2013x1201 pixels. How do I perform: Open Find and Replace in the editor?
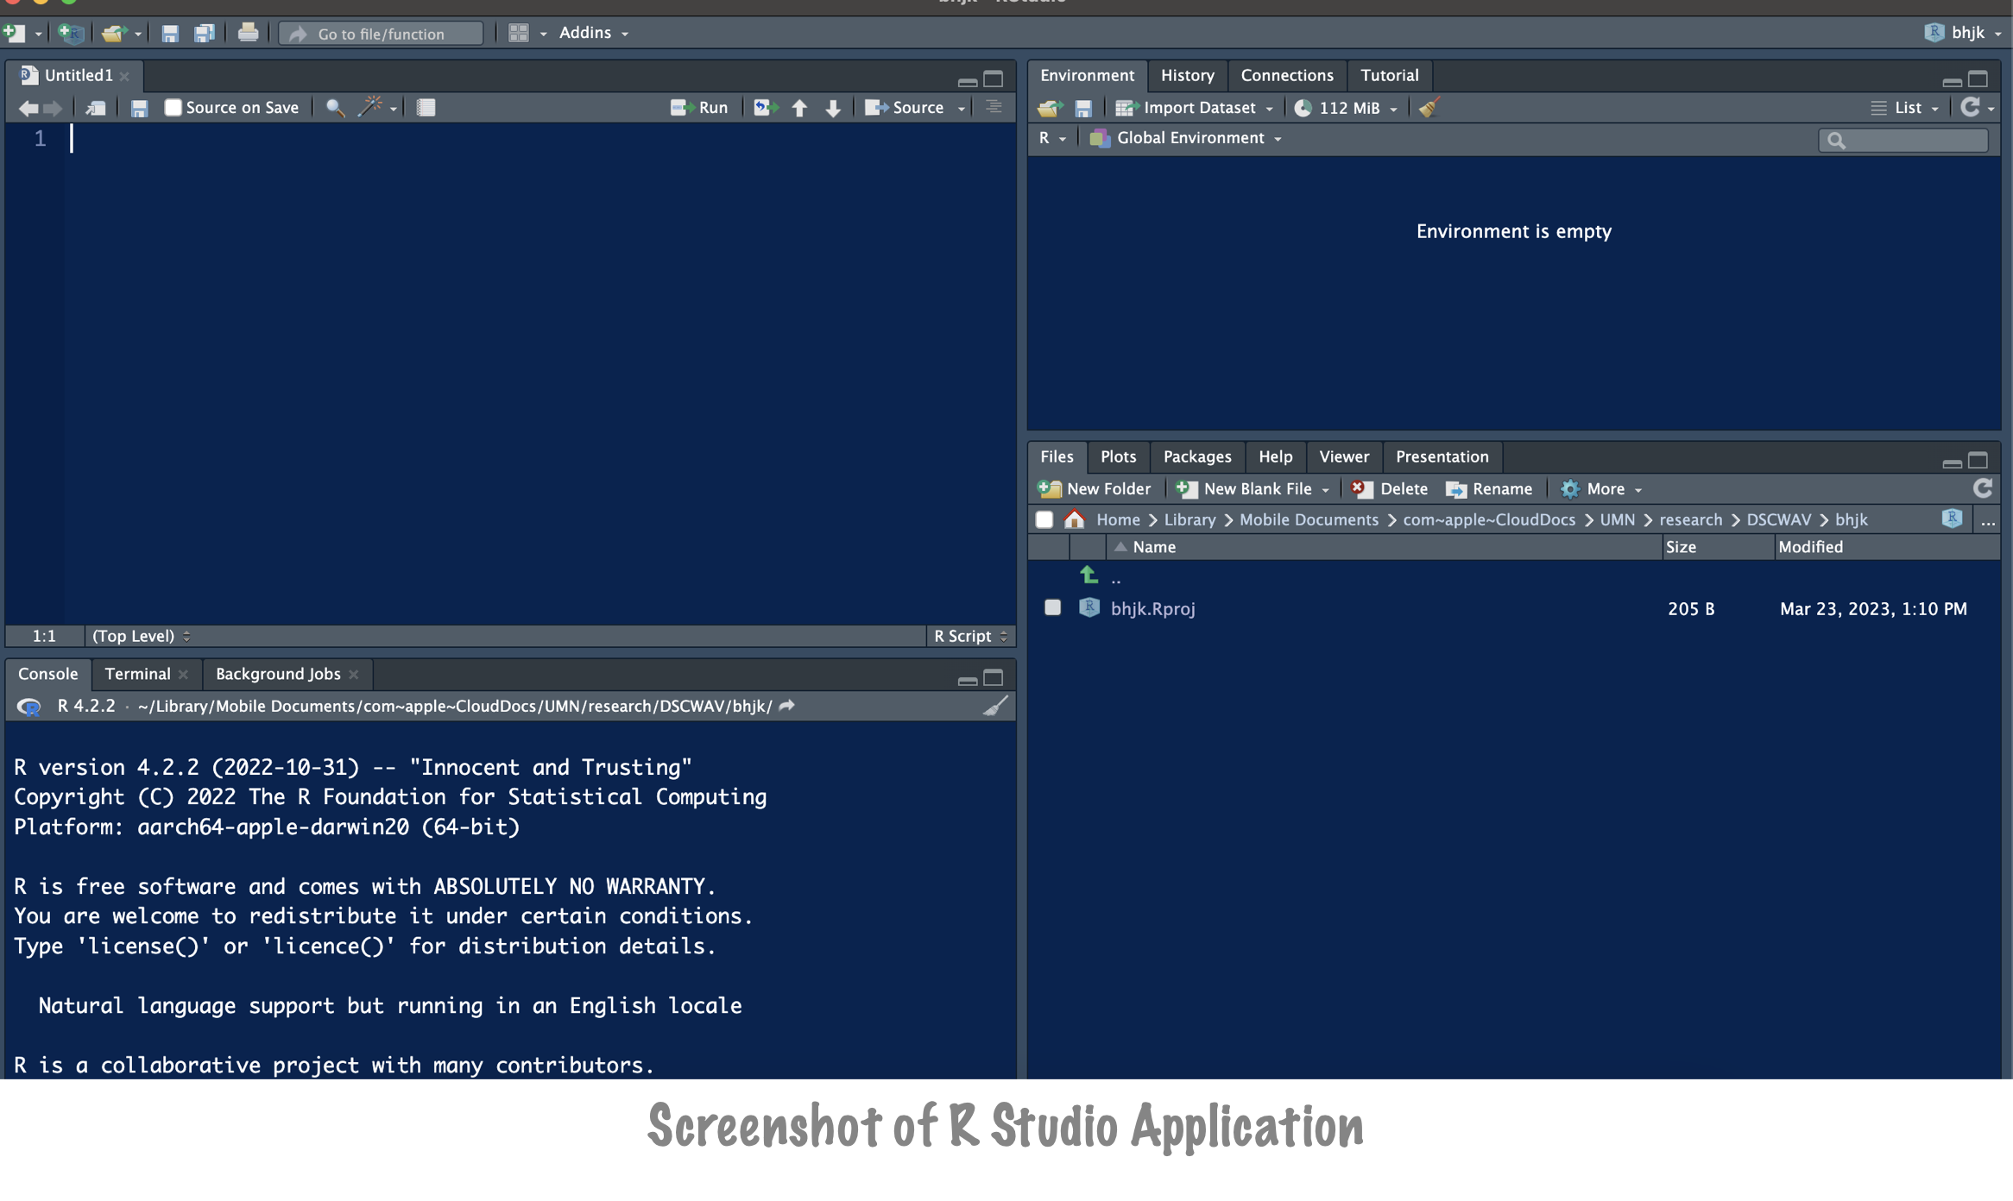334,107
